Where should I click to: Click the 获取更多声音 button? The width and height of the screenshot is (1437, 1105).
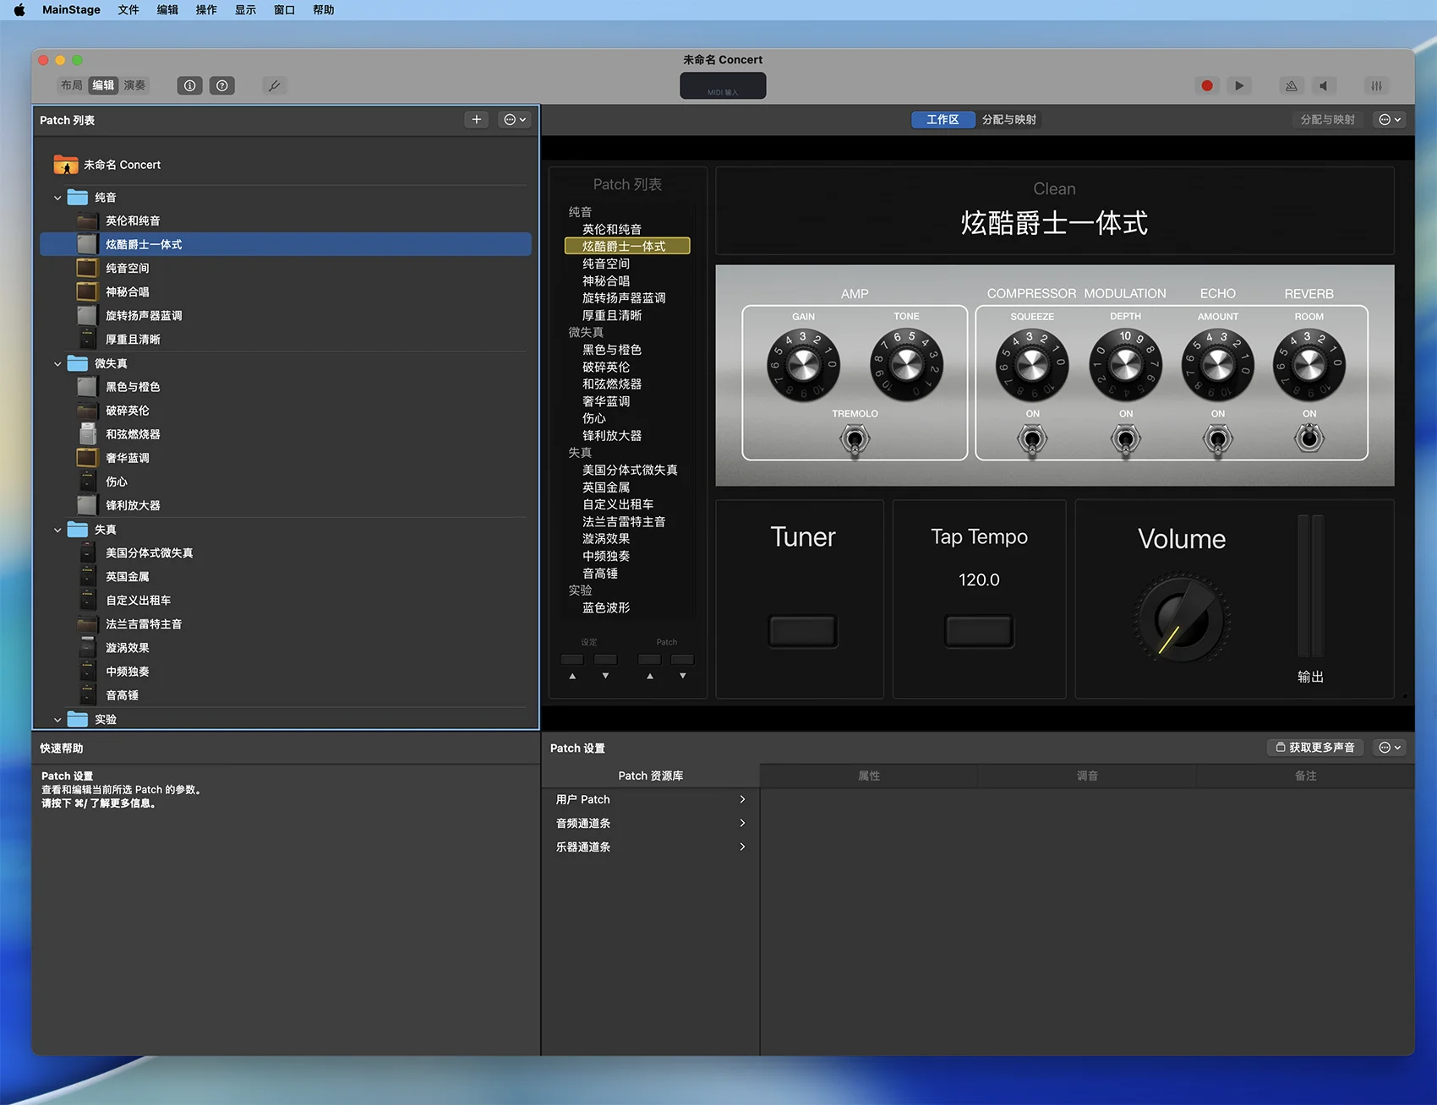pos(1315,748)
